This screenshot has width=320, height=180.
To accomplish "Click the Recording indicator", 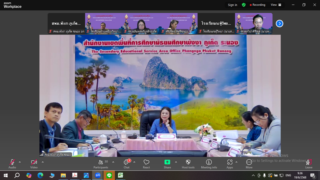I will tap(258, 5).
